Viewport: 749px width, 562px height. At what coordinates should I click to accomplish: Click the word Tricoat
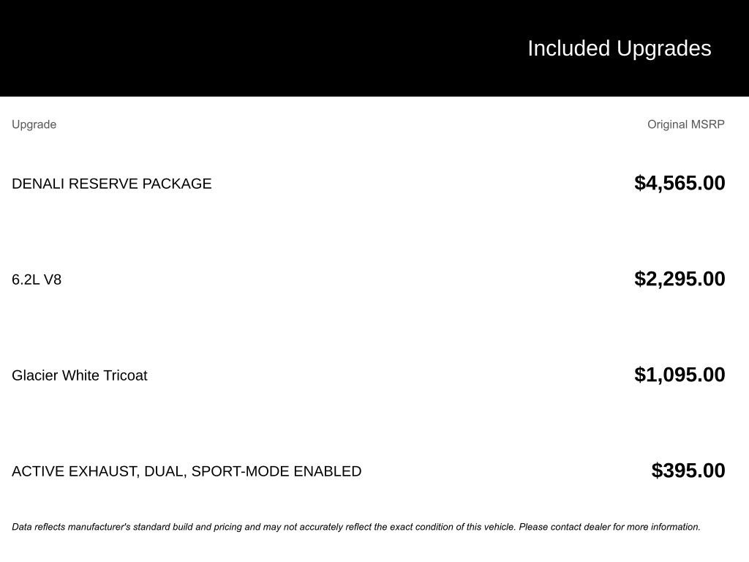(125, 375)
